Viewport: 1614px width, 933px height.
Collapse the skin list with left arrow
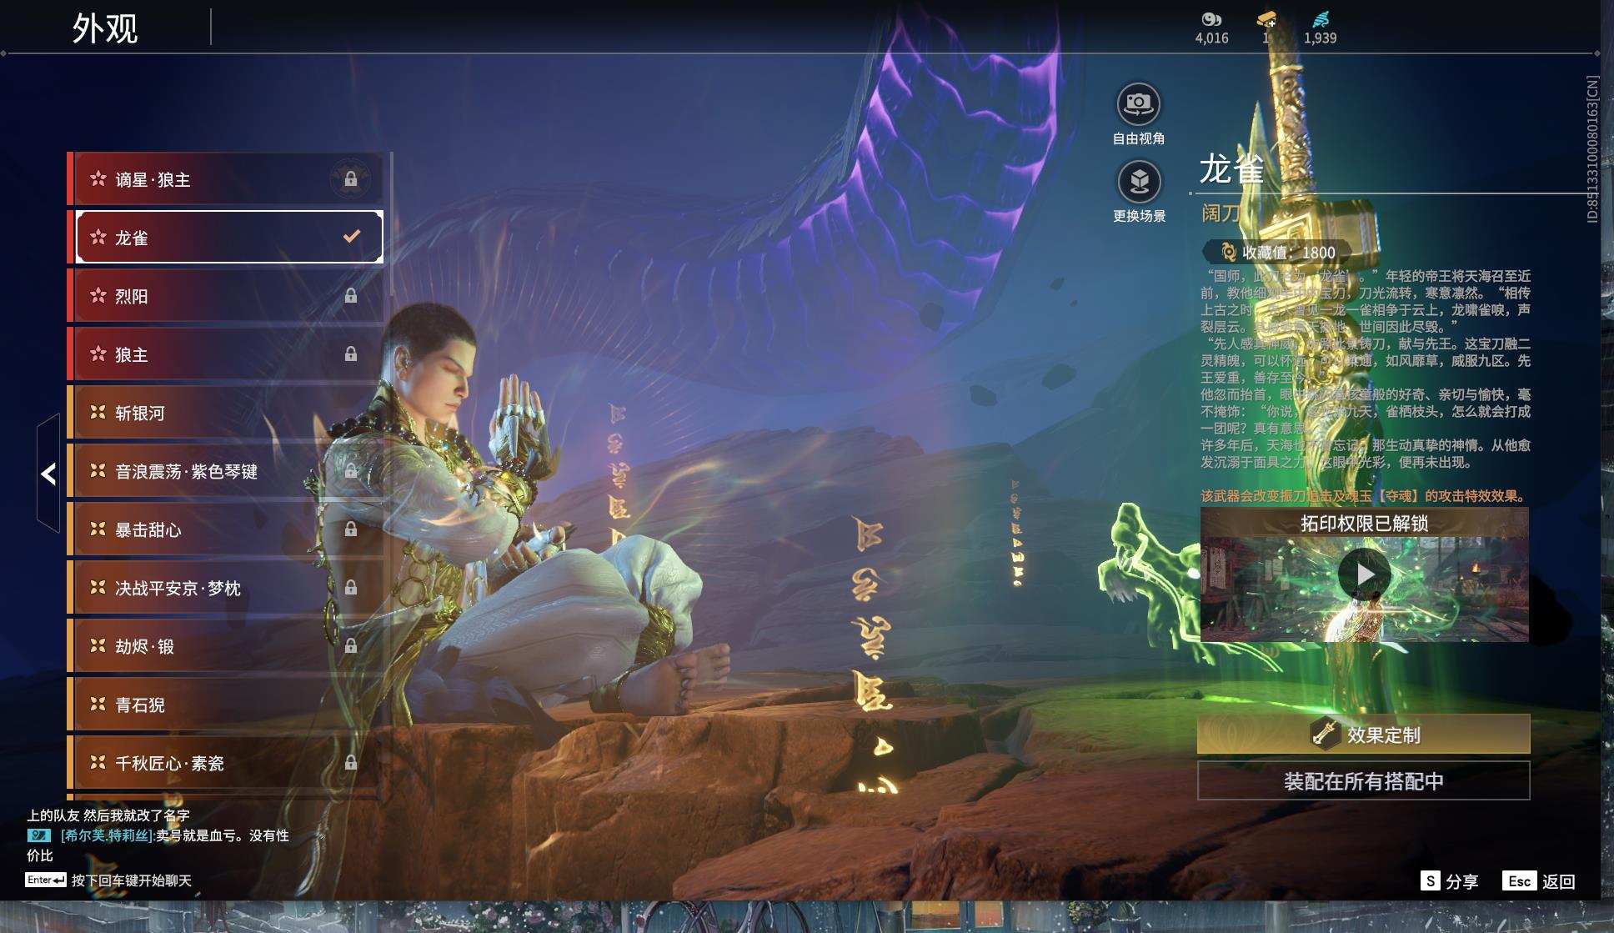coord(48,474)
